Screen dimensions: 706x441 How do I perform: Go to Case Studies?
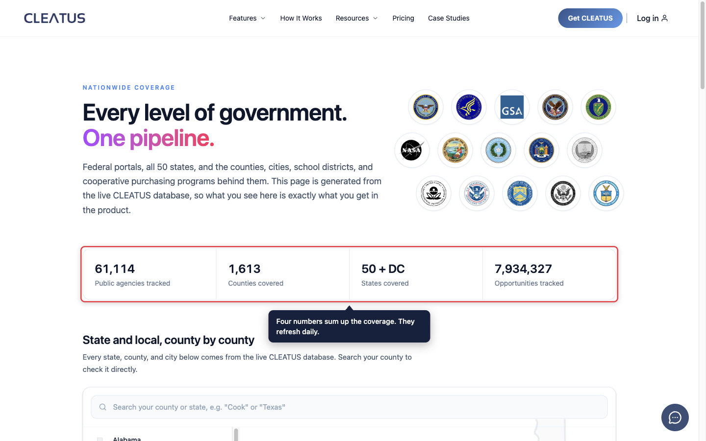449,18
